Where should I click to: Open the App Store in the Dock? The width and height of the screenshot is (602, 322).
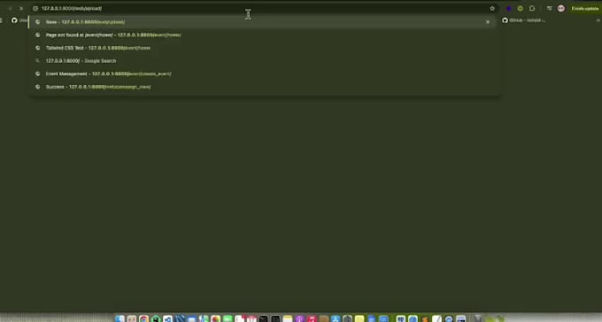336,318
